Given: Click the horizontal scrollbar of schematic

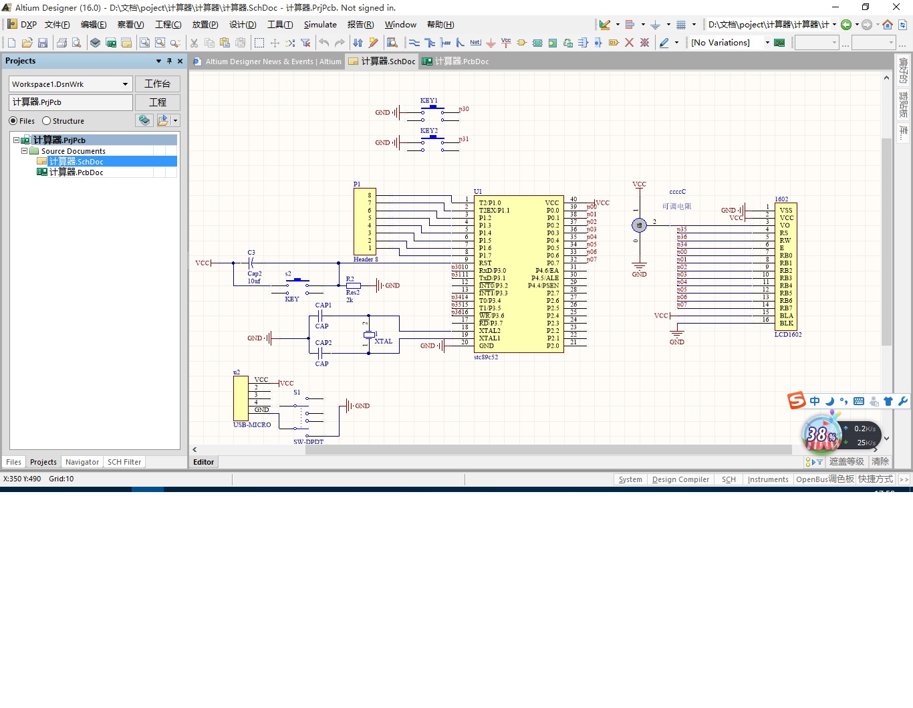Looking at the screenshot, I should 548,450.
